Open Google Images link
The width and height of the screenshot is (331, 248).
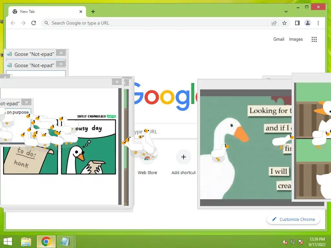(x=296, y=39)
